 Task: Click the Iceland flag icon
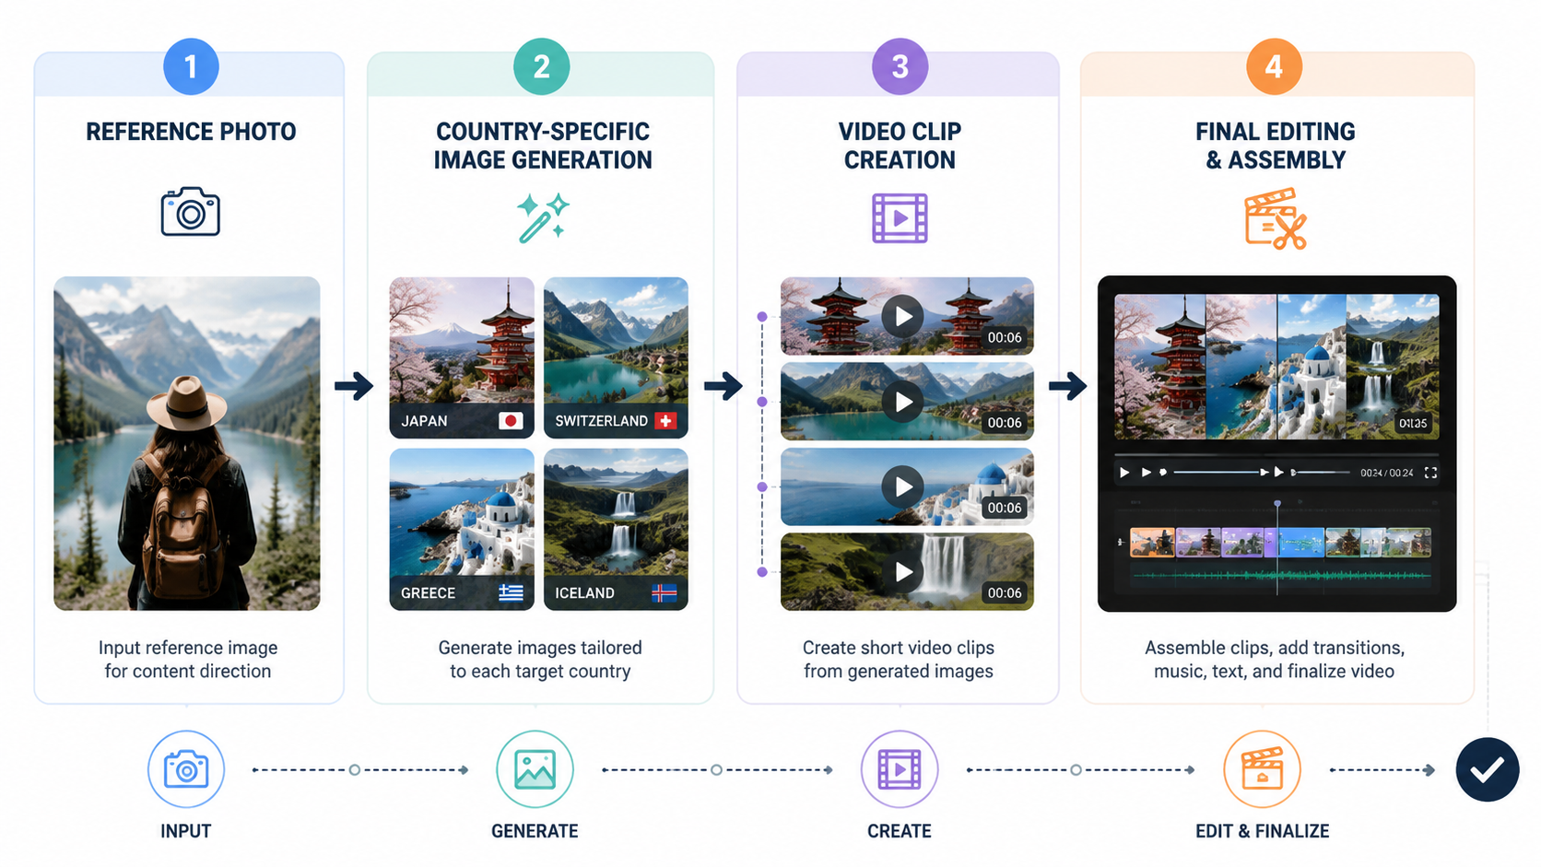665,592
